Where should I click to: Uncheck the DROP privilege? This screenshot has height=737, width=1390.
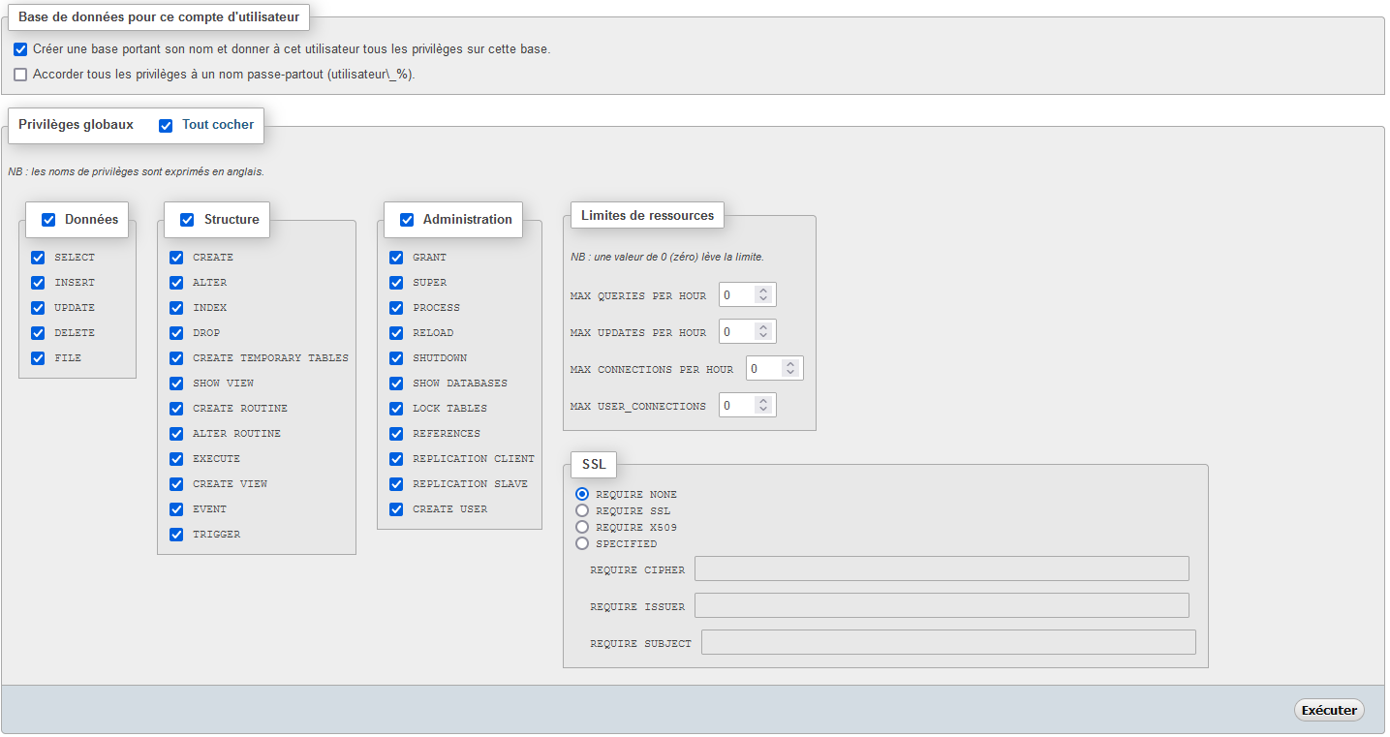coord(176,333)
